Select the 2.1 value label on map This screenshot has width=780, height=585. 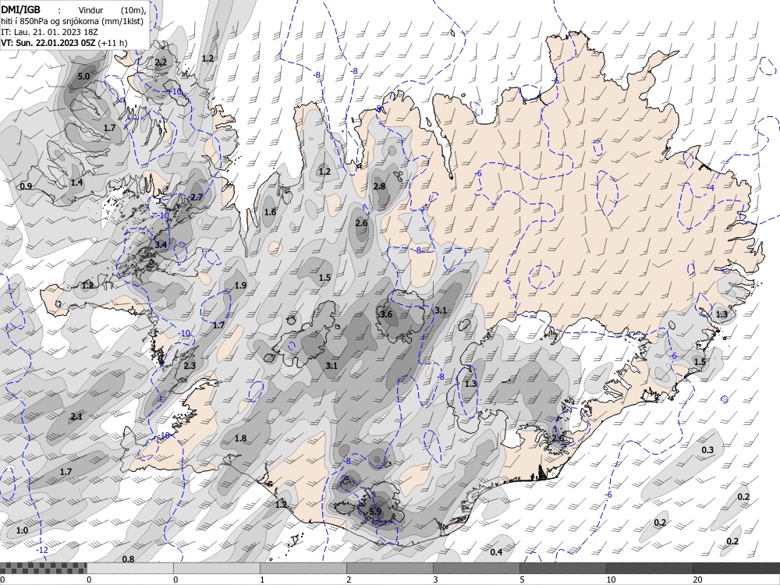pos(76,417)
